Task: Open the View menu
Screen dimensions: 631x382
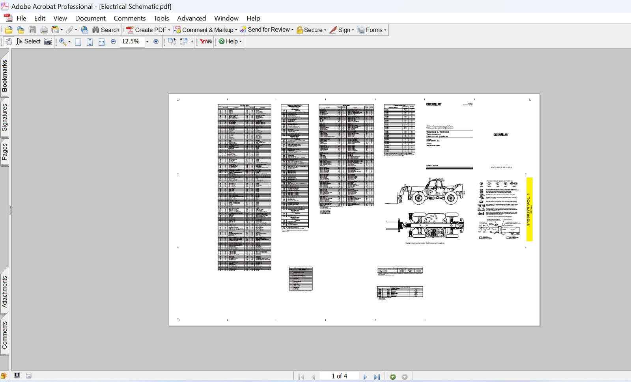Action: click(60, 18)
